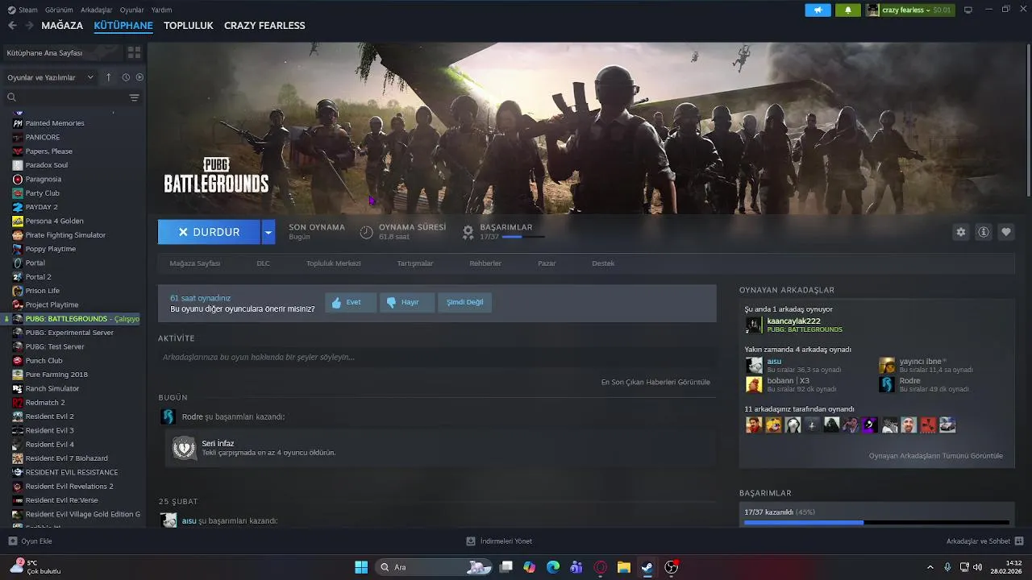Select PAYDAY 2 in library list

[41, 207]
